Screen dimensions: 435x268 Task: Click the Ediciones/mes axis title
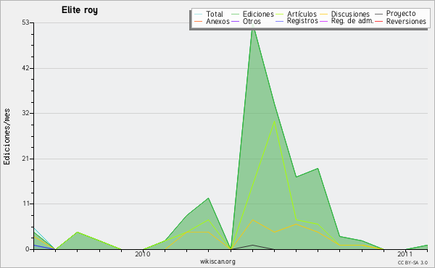tap(7, 137)
